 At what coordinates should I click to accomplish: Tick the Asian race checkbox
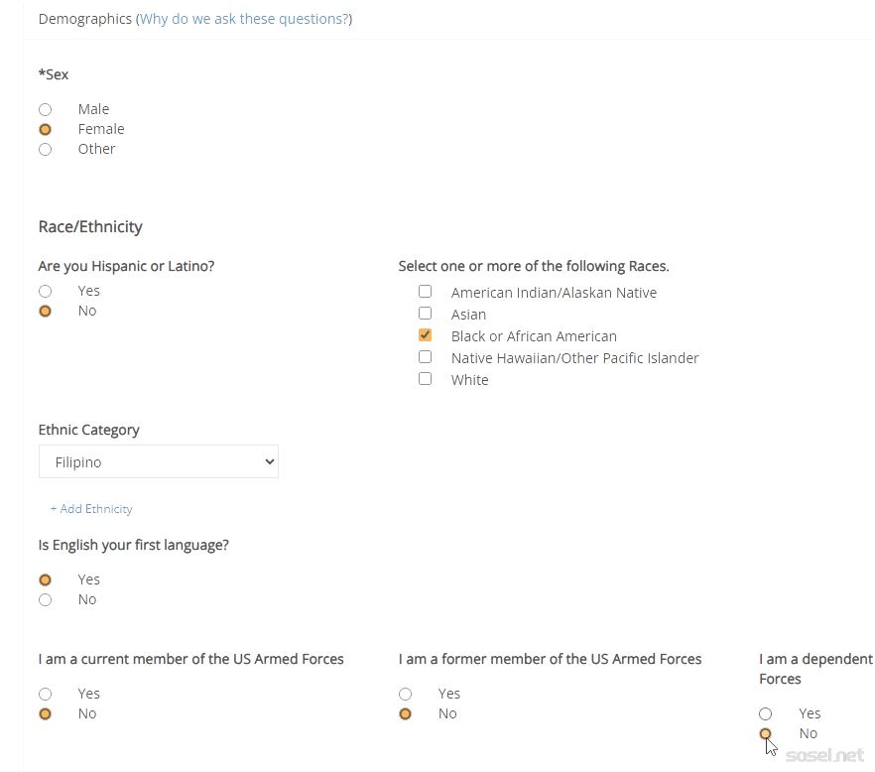tap(425, 314)
